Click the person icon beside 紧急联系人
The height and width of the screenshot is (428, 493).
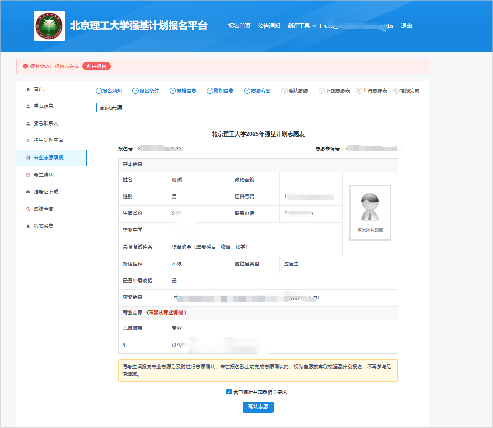click(28, 123)
